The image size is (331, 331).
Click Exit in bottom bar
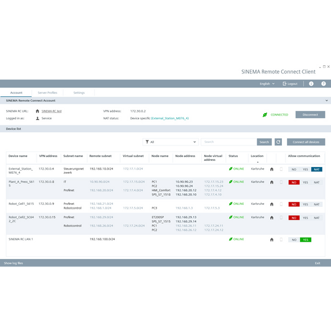[x=317, y=263]
